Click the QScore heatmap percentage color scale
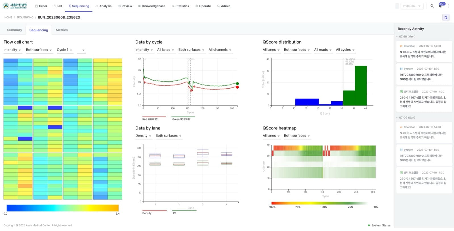Screen dimensions: 454x231 click(x=320, y=203)
